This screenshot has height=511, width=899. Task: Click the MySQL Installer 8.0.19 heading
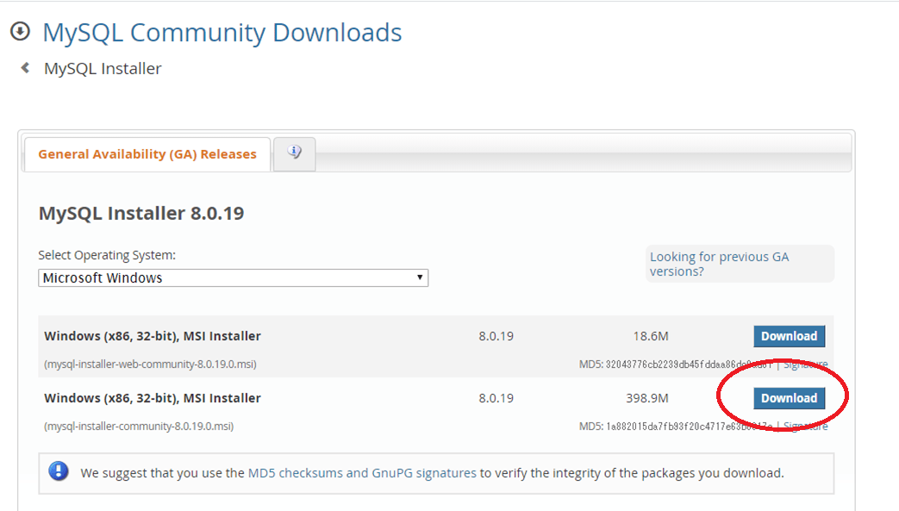pos(141,214)
